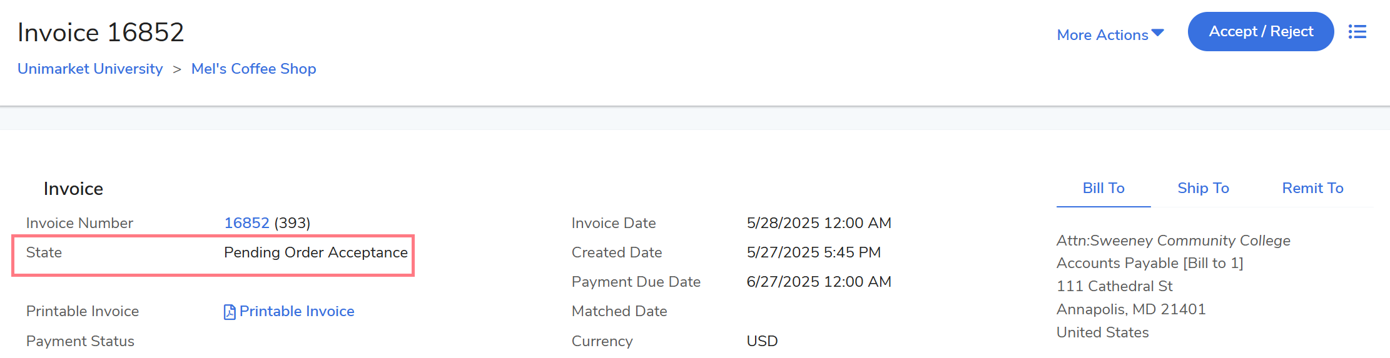1390x358 pixels.
Task: Open invoice number 16852 link
Action: 246,223
